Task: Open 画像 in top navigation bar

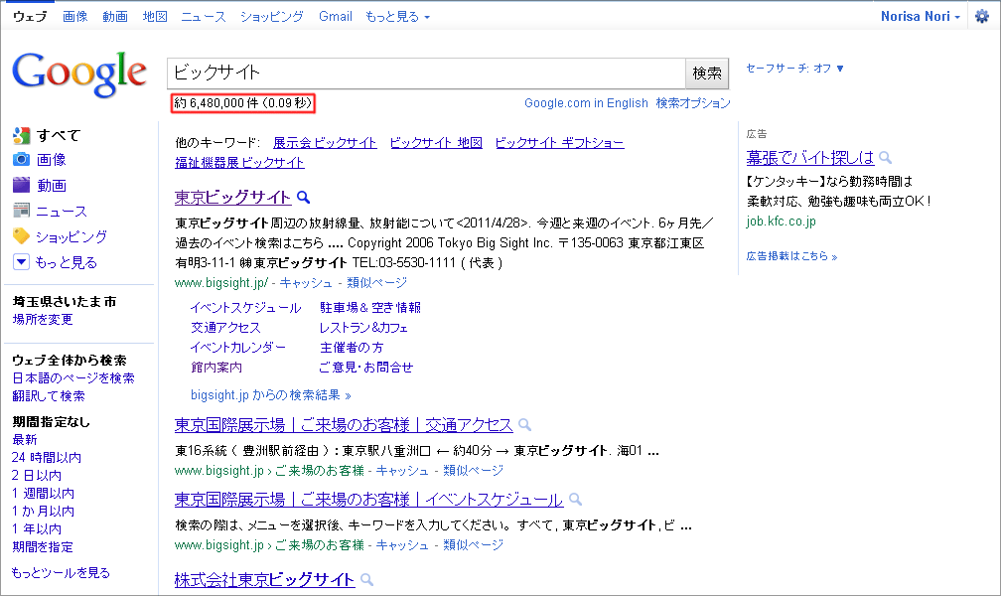Action: click(x=74, y=17)
